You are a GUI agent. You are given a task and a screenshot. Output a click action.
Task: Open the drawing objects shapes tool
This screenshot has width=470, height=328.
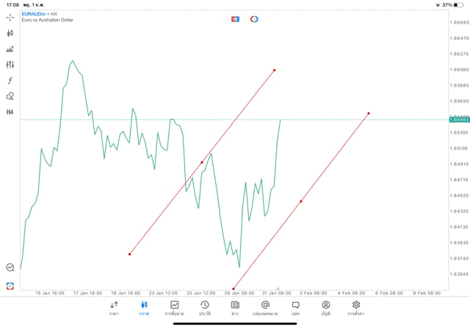[10, 95]
